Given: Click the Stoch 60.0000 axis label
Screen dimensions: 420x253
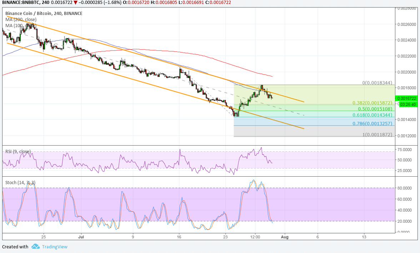Looking at the screenshot, I should pyautogui.click(x=405, y=199).
